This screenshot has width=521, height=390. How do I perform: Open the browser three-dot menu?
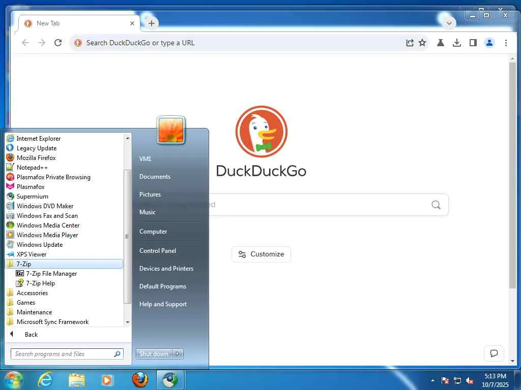(x=506, y=43)
